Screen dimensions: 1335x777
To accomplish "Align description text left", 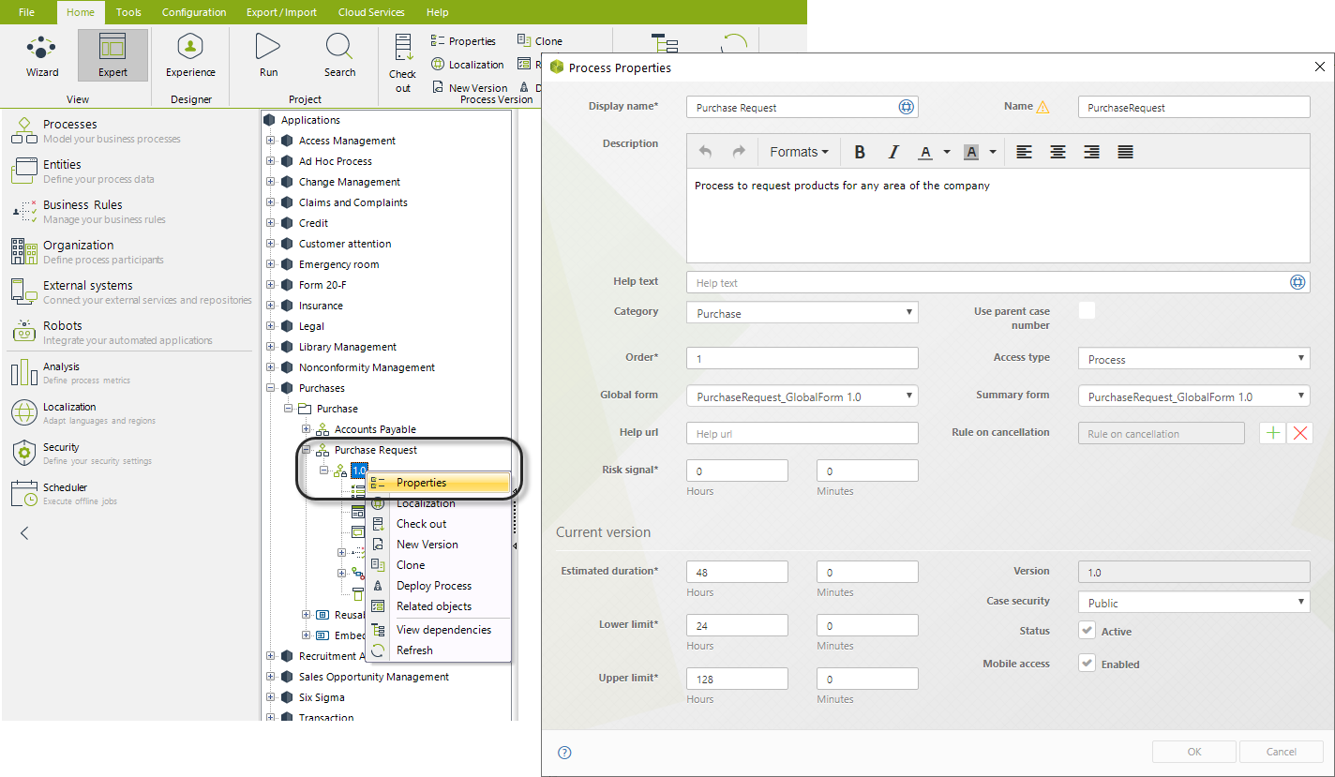I will pos(1024,152).
